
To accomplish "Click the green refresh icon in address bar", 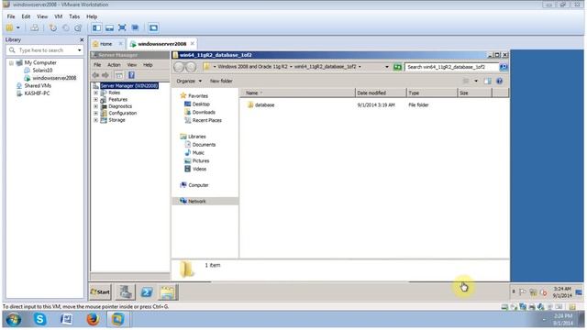I will (x=397, y=67).
